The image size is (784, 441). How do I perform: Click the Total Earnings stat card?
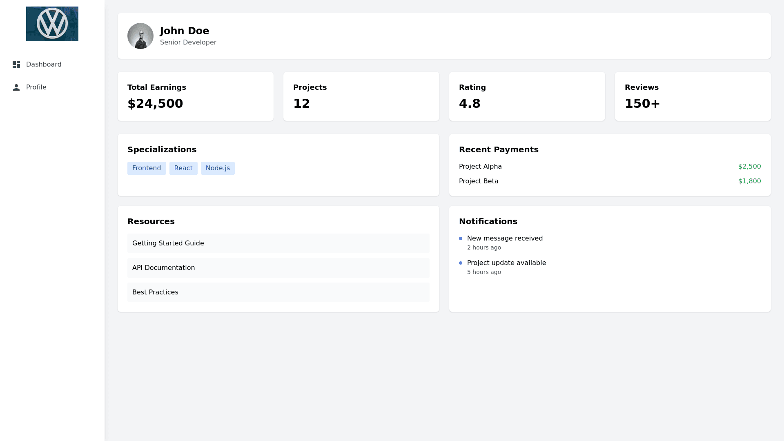tap(196, 96)
